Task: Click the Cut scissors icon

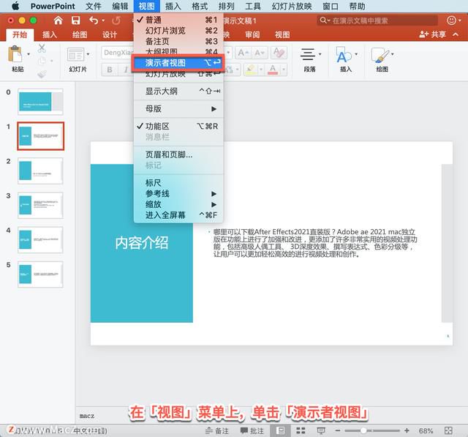Action: coord(42,48)
